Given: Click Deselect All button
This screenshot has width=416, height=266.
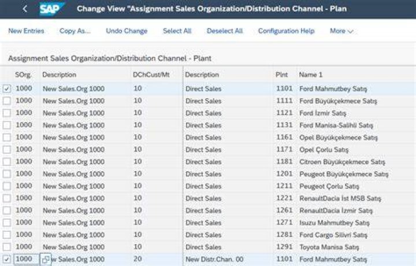Looking at the screenshot, I should pos(225,31).
